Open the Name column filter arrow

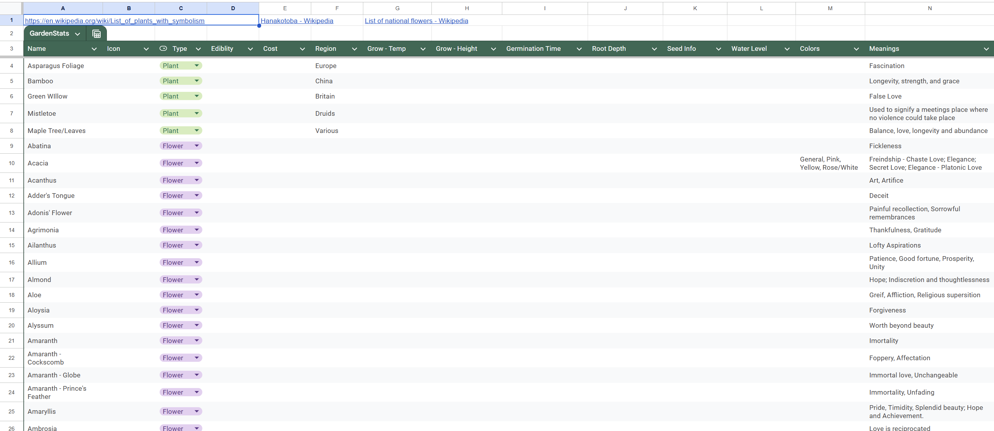click(94, 49)
